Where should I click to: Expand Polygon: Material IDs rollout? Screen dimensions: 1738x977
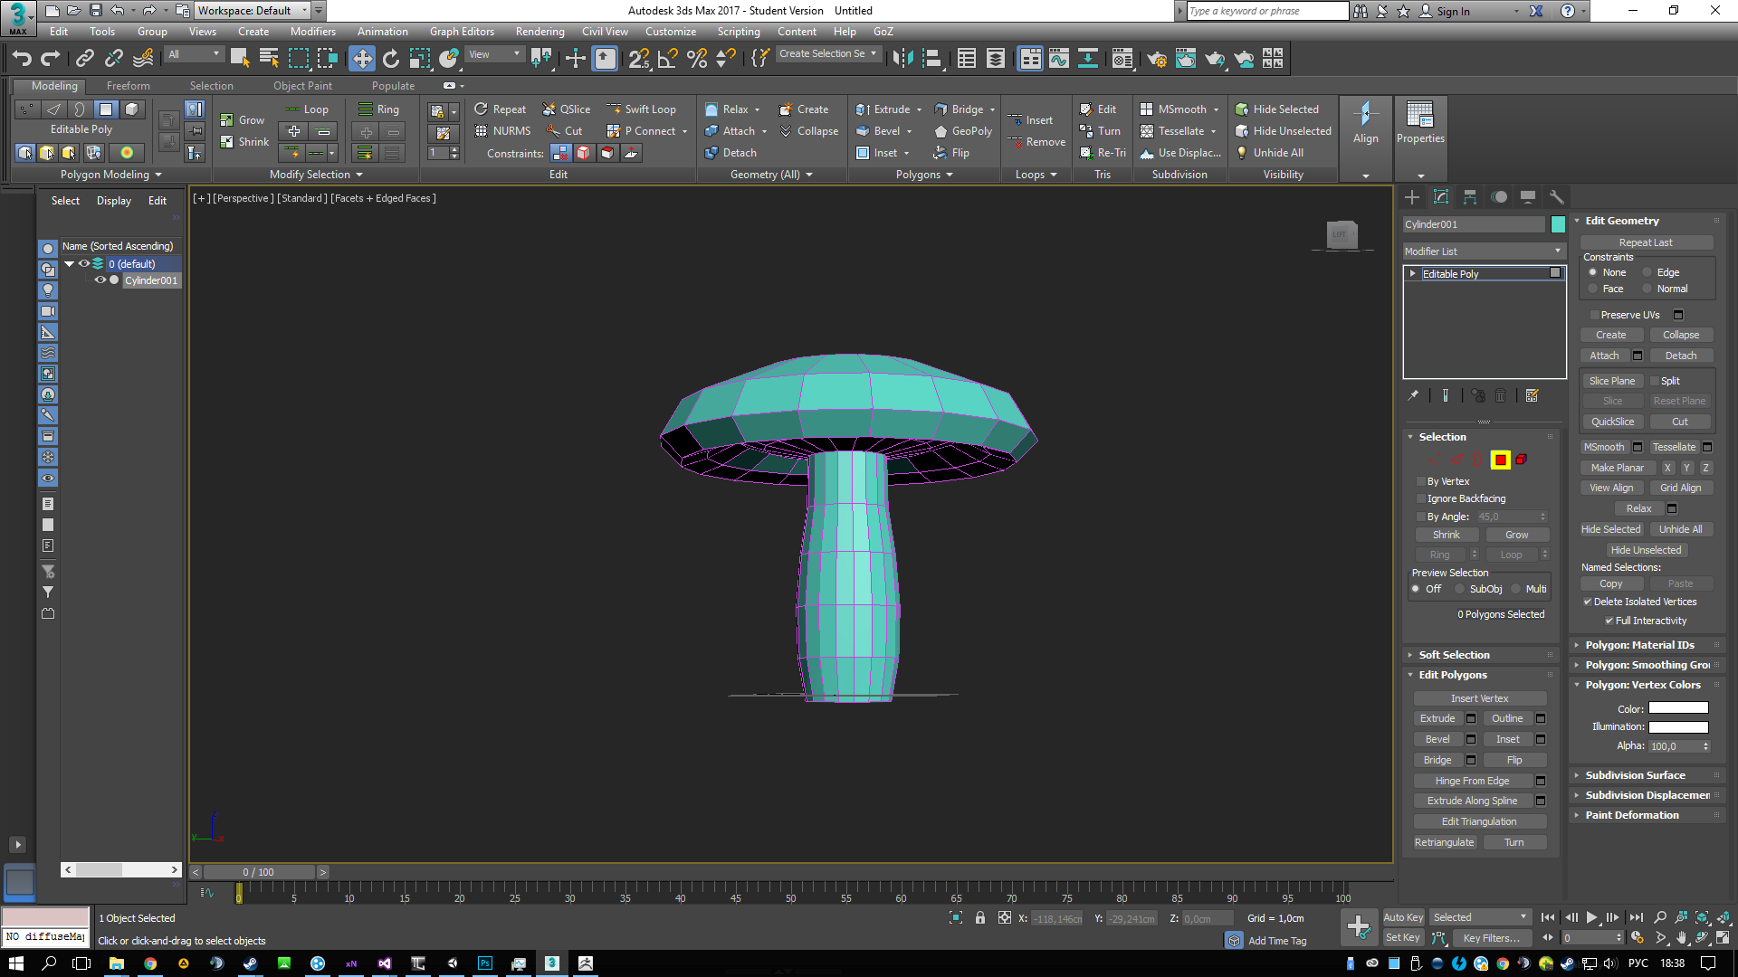1639,645
